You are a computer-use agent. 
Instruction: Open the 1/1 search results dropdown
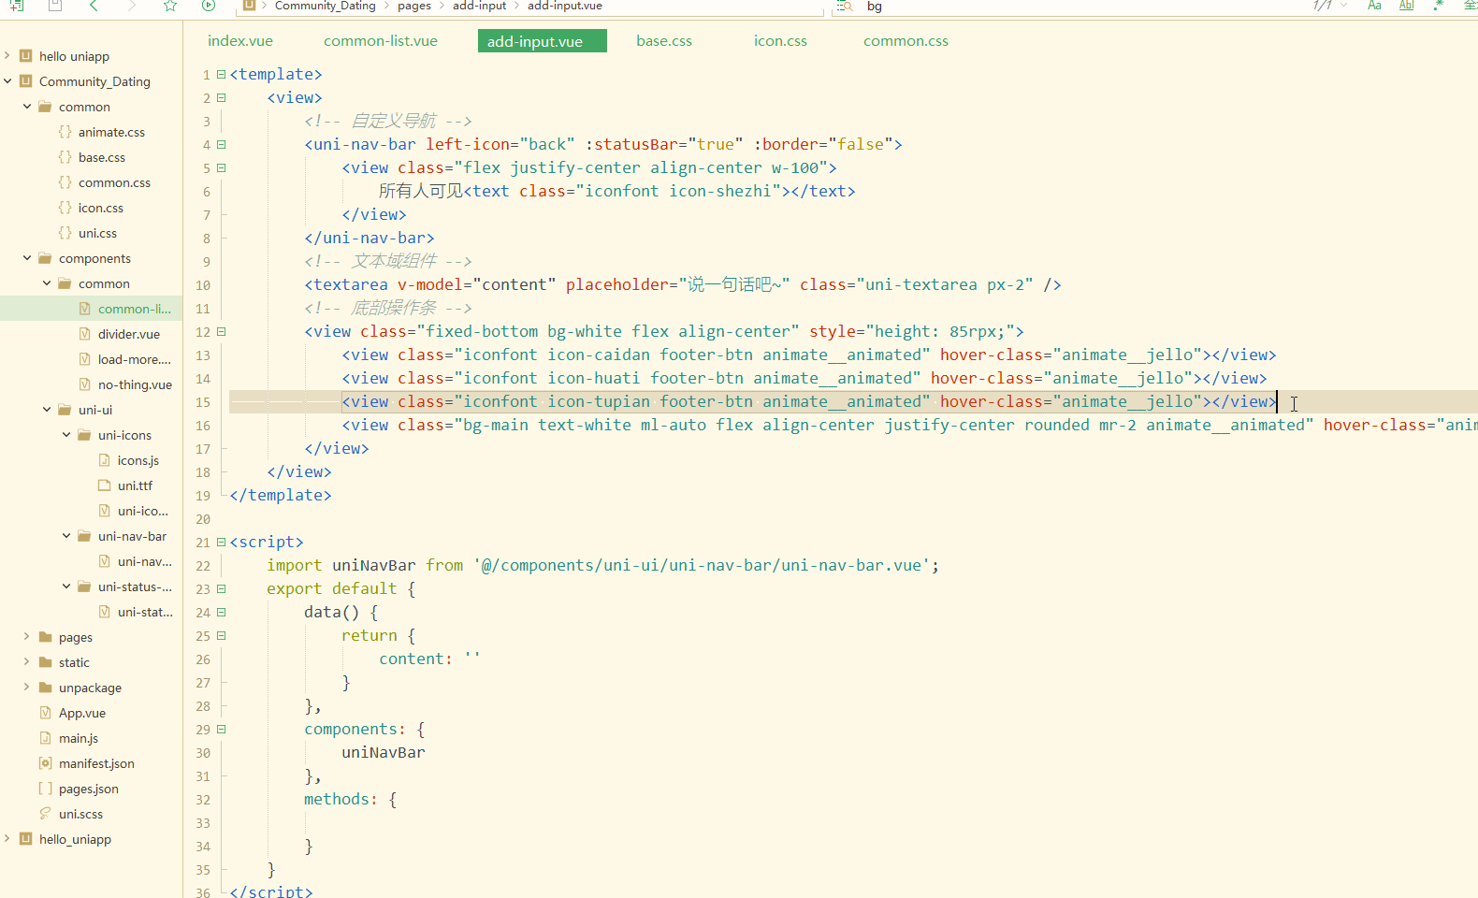pos(1344,6)
